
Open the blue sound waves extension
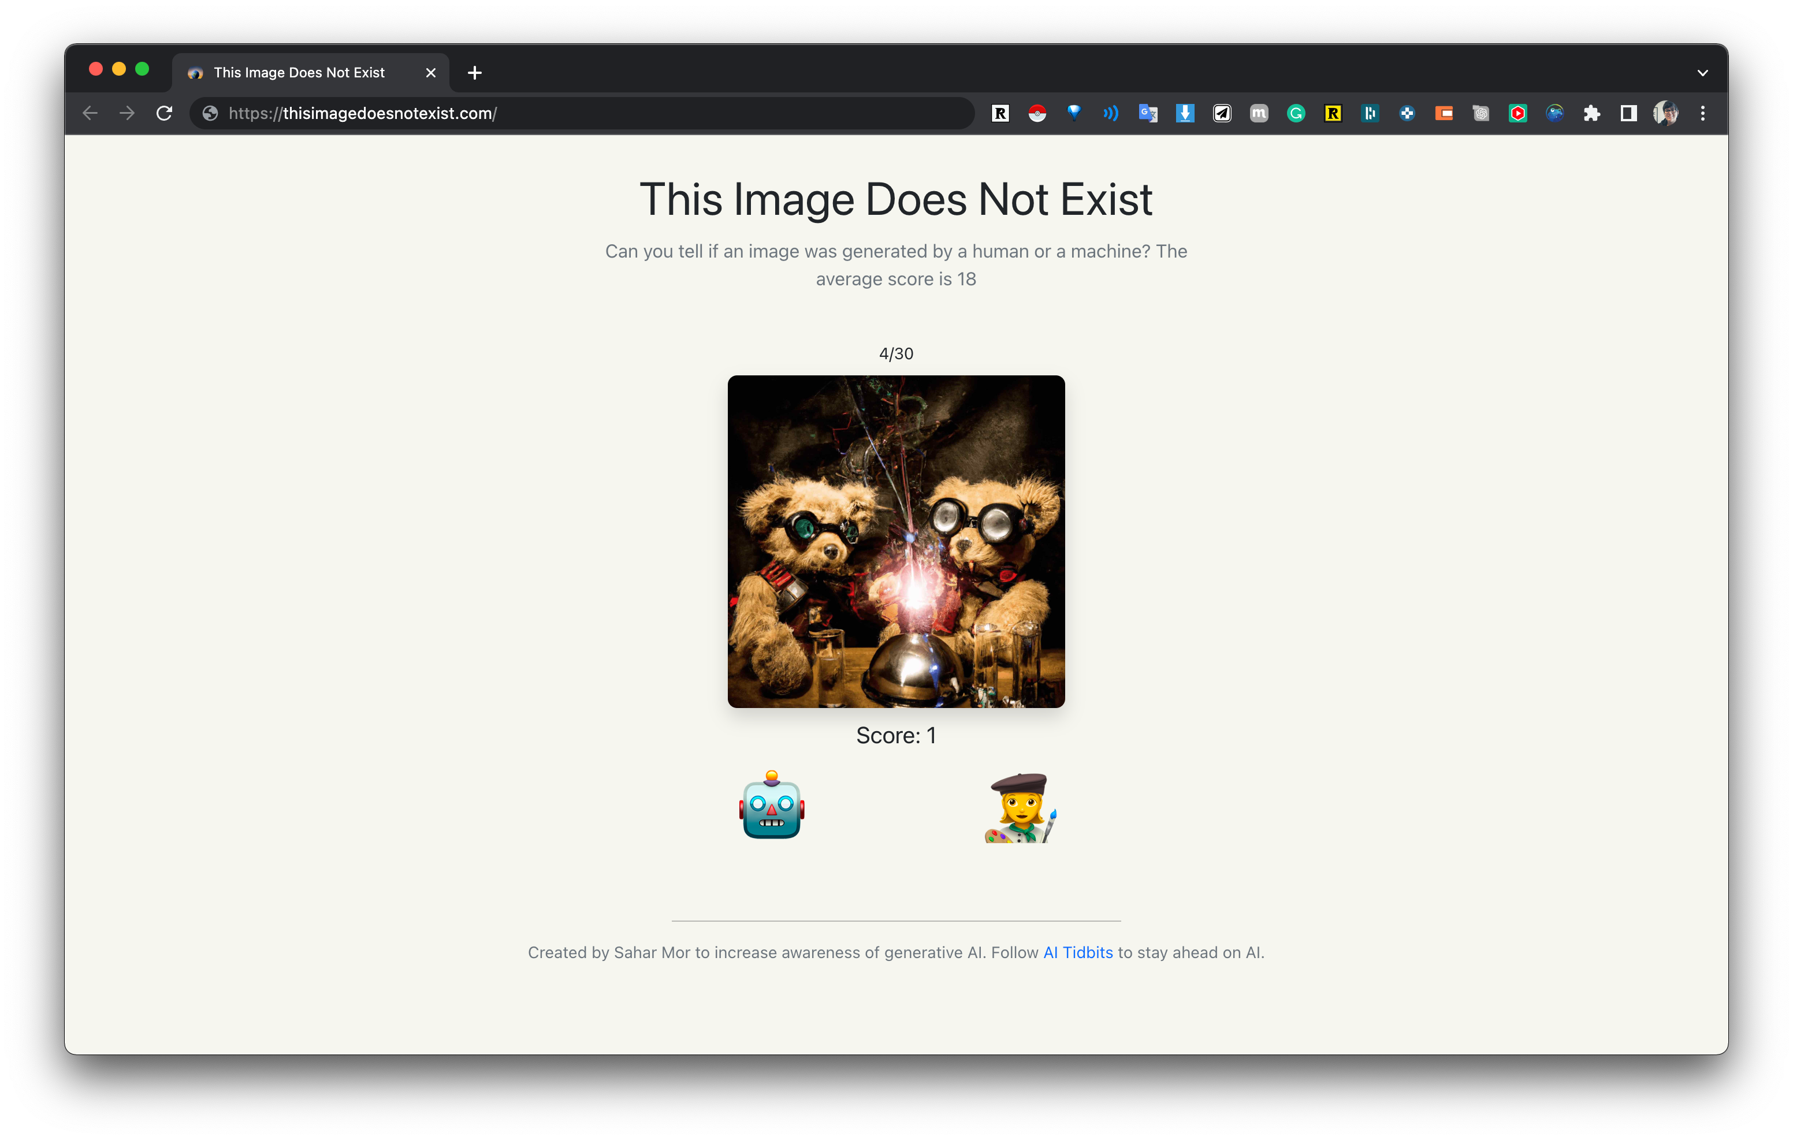[1111, 113]
